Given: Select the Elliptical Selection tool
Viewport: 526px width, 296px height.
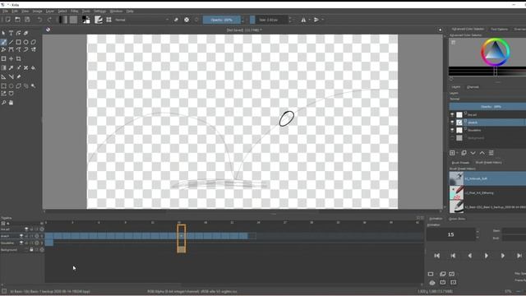Looking at the screenshot, I should 11,86.
